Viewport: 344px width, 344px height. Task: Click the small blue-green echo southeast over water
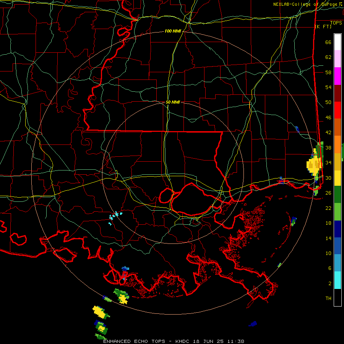click(293, 221)
